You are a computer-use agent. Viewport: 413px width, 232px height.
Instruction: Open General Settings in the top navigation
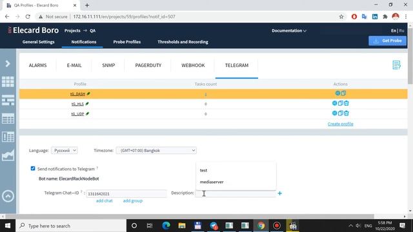(x=39, y=42)
